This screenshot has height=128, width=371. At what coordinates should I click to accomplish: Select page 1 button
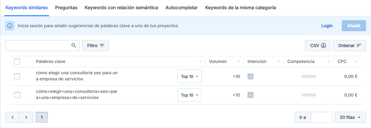click(x=42, y=117)
